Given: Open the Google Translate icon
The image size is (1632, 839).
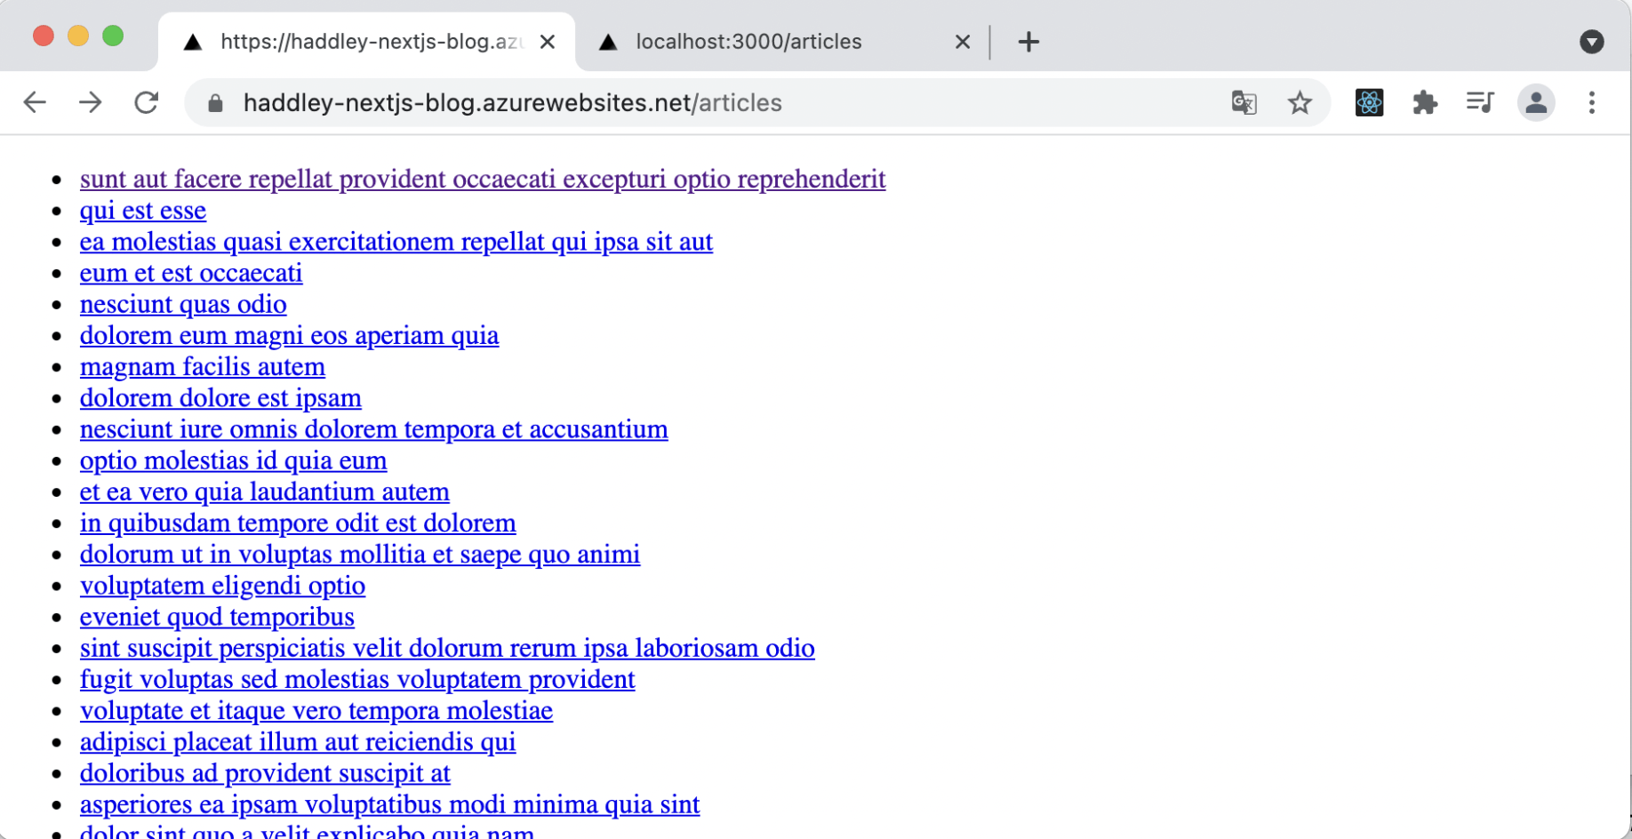Looking at the screenshot, I should 1244,103.
